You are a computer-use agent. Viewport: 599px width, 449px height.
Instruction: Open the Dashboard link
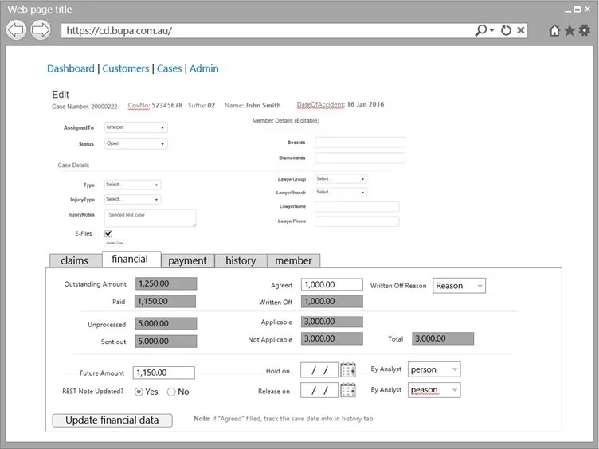tap(71, 68)
